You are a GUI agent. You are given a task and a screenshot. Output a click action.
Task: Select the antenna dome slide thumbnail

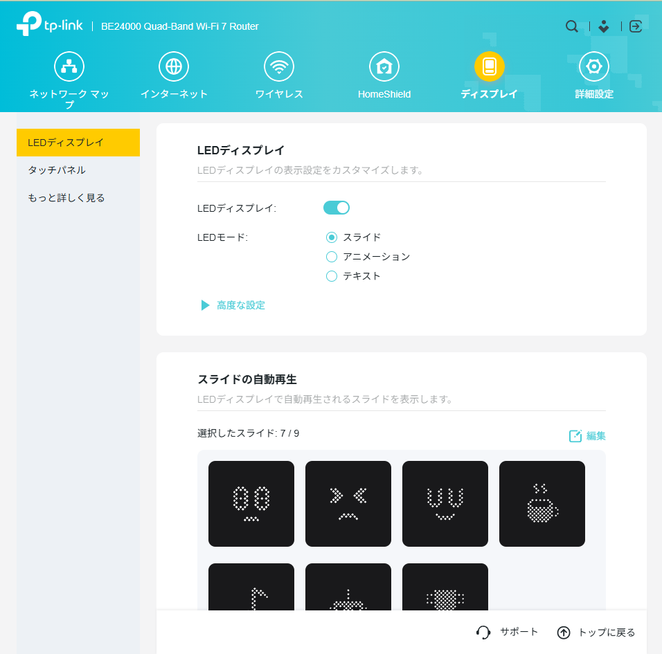click(x=348, y=587)
